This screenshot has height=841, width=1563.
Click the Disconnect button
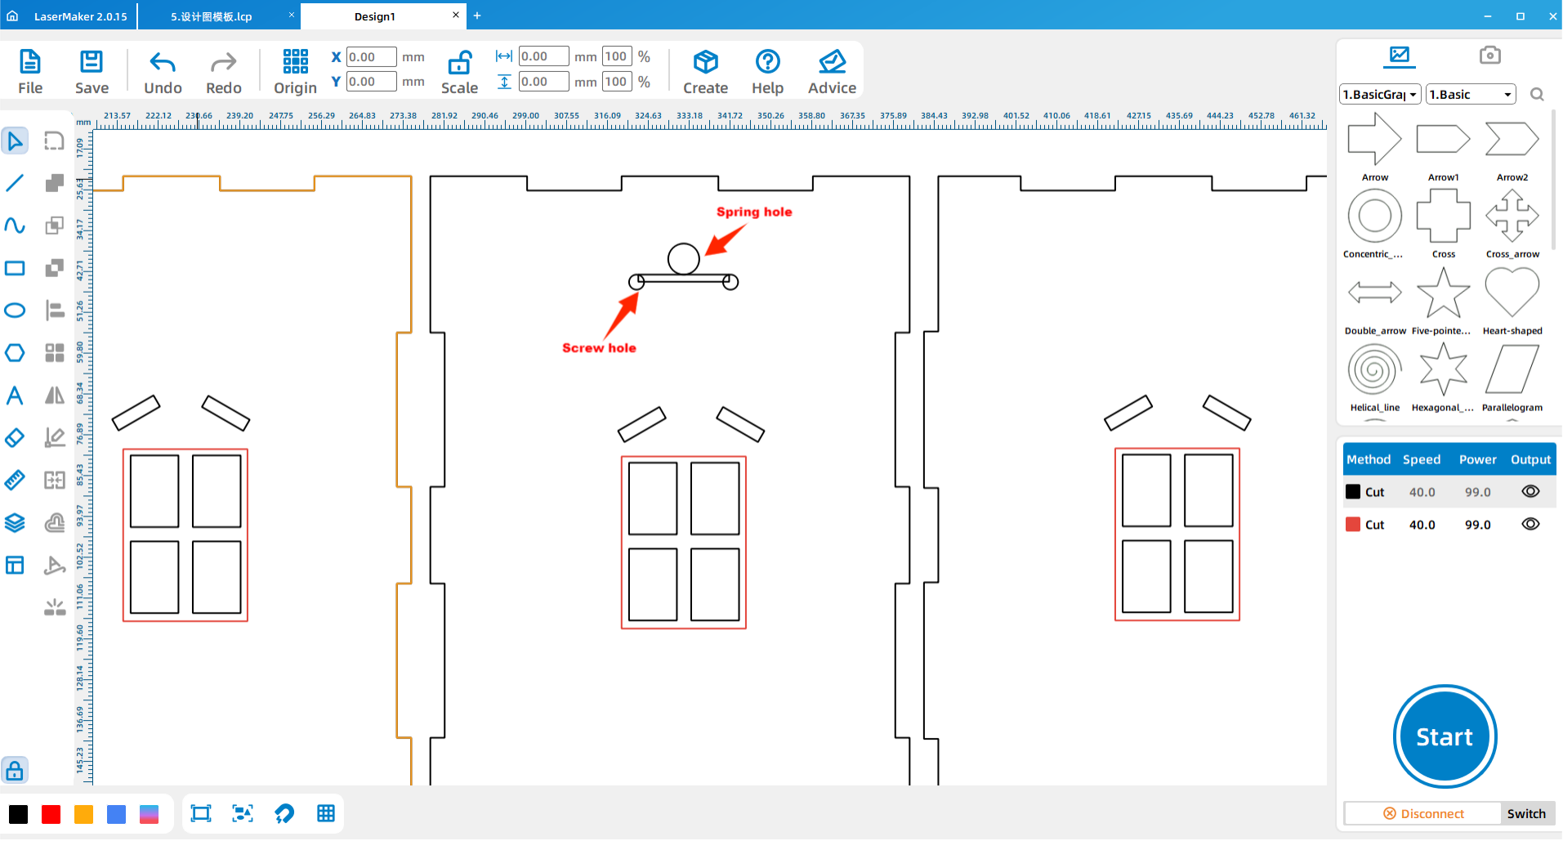(1423, 814)
